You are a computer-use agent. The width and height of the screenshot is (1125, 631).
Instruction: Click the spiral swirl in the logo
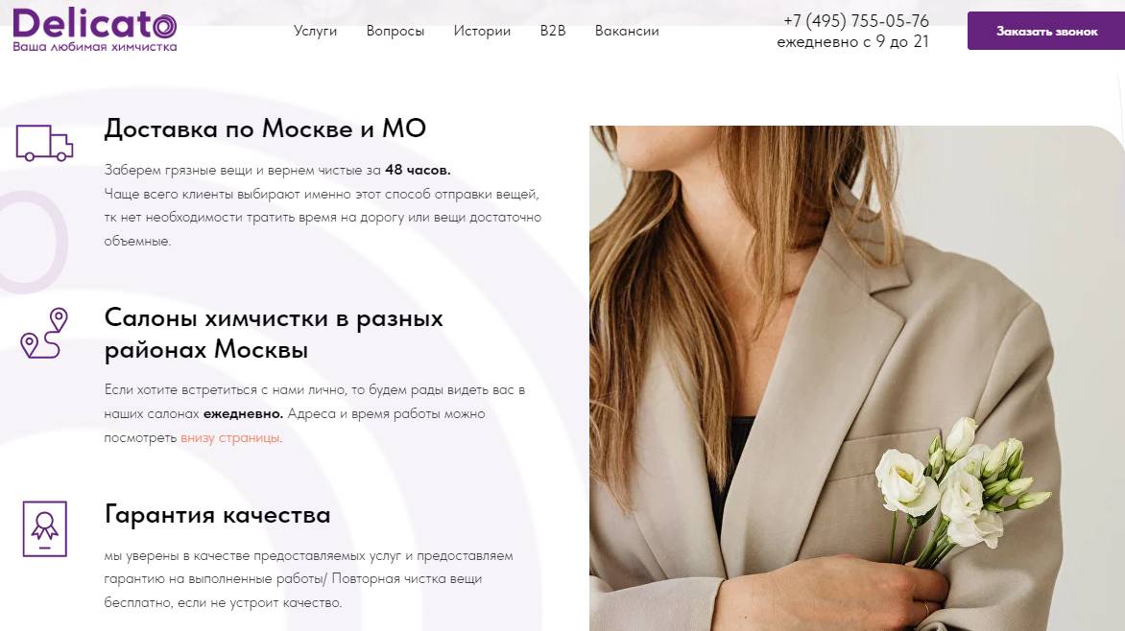[163, 27]
